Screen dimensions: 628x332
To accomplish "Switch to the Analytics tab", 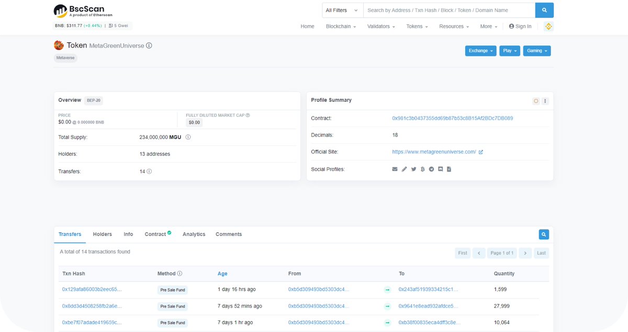I will [x=194, y=234].
